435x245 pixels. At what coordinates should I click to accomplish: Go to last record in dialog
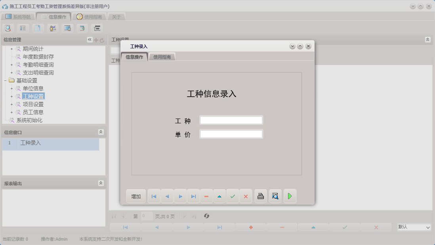click(x=193, y=196)
